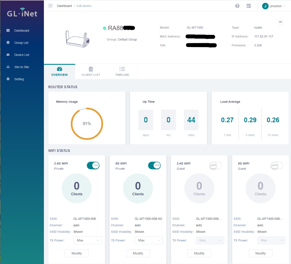Expand the jmsstest account dropdown arrow
Screen dimensions: 291x264
point(284,6)
